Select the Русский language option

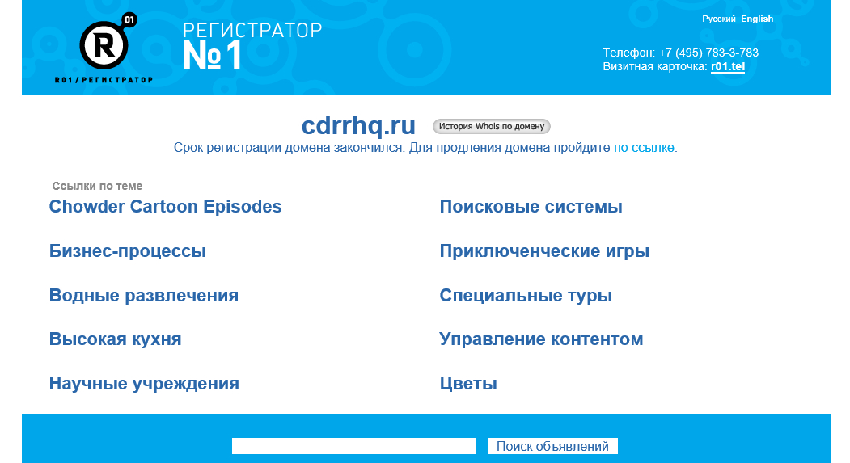point(719,19)
